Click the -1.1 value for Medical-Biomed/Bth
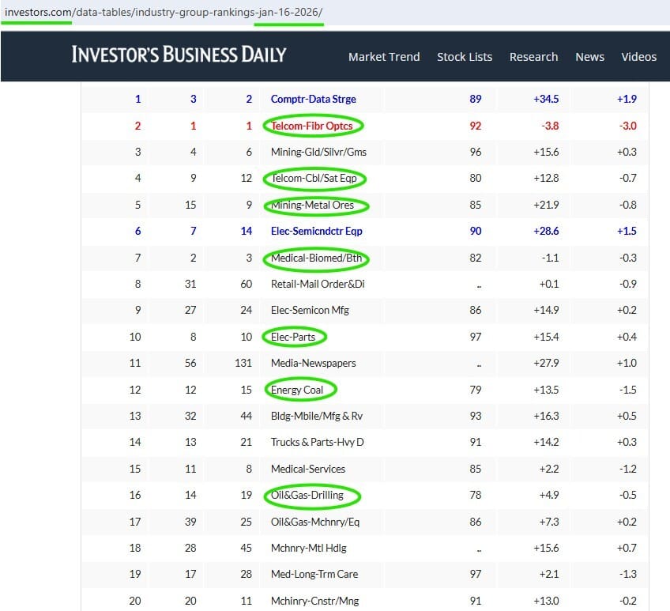 click(x=550, y=258)
